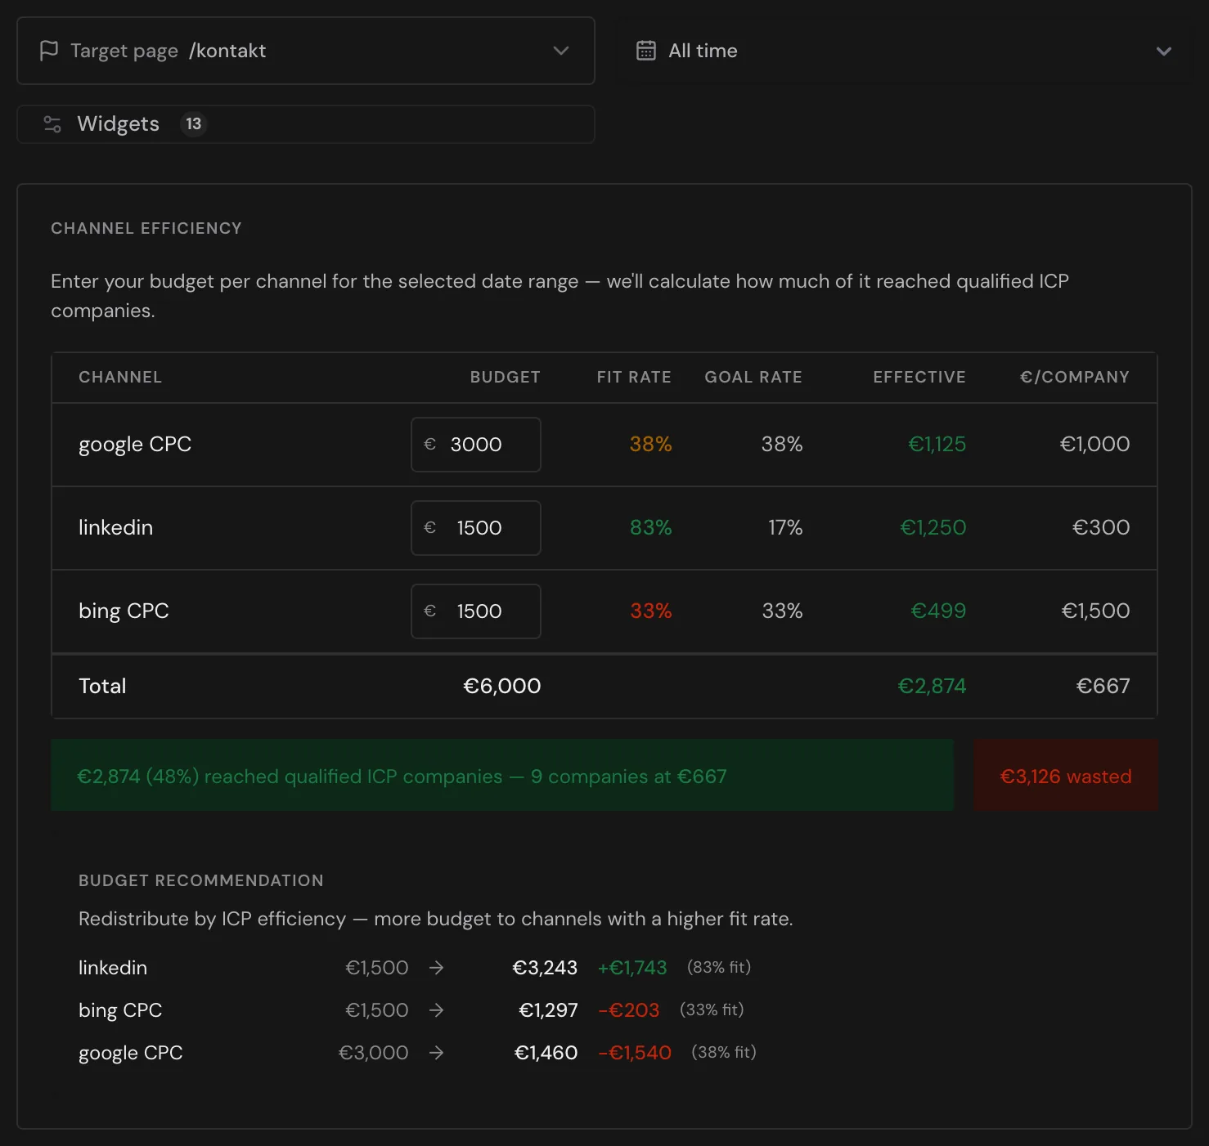Expand the Target page dropdown chevron
The image size is (1209, 1146).
561,51
